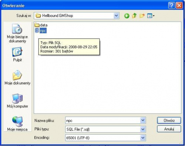Open Moje bieżące dokumenty place
Screen dimensions: 185x146
click(17, 33)
